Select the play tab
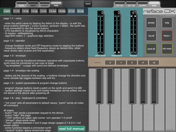 pos(154,4)
